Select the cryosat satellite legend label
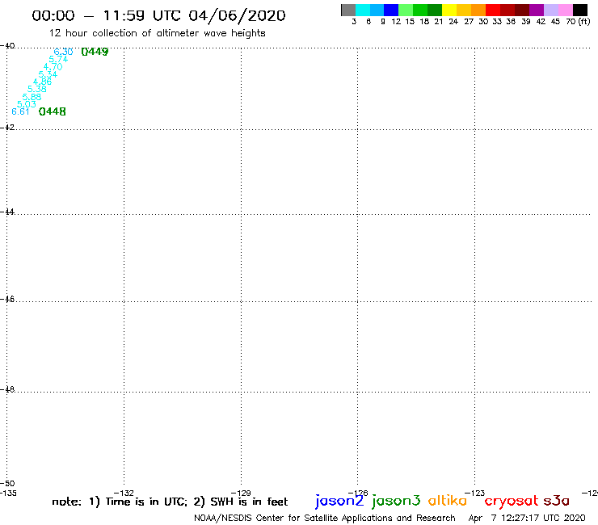Screen dimensions: 598x525 pyautogui.click(x=512, y=502)
